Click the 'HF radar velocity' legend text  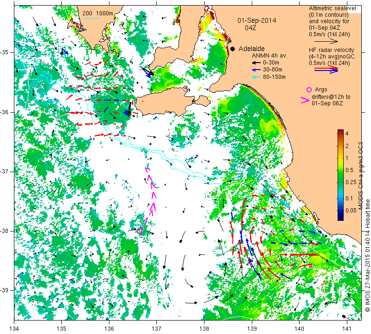pyautogui.click(x=331, y=50)
